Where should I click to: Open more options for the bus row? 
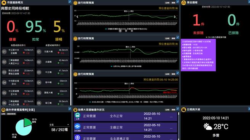tap(171, 117)
